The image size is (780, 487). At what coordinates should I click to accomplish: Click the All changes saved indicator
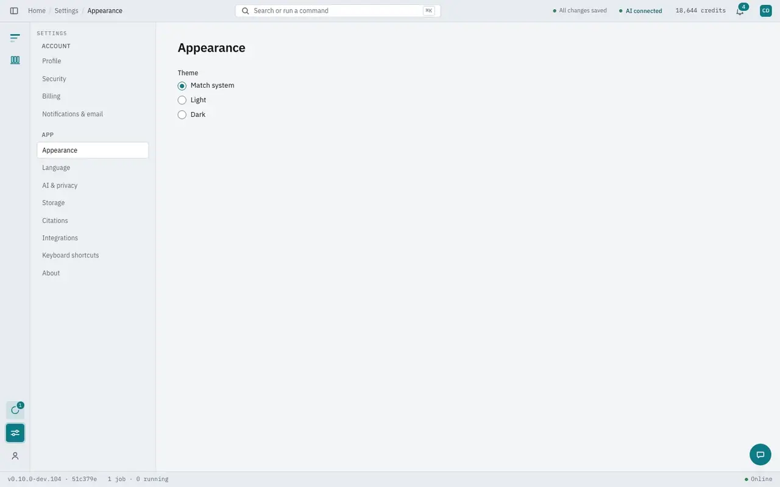580,10
